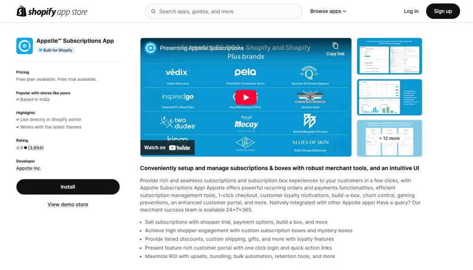The height and width of the screenshot is (270, 473).
Task: Open the Appstle Inc. developer link
Action: click(28, 168)
